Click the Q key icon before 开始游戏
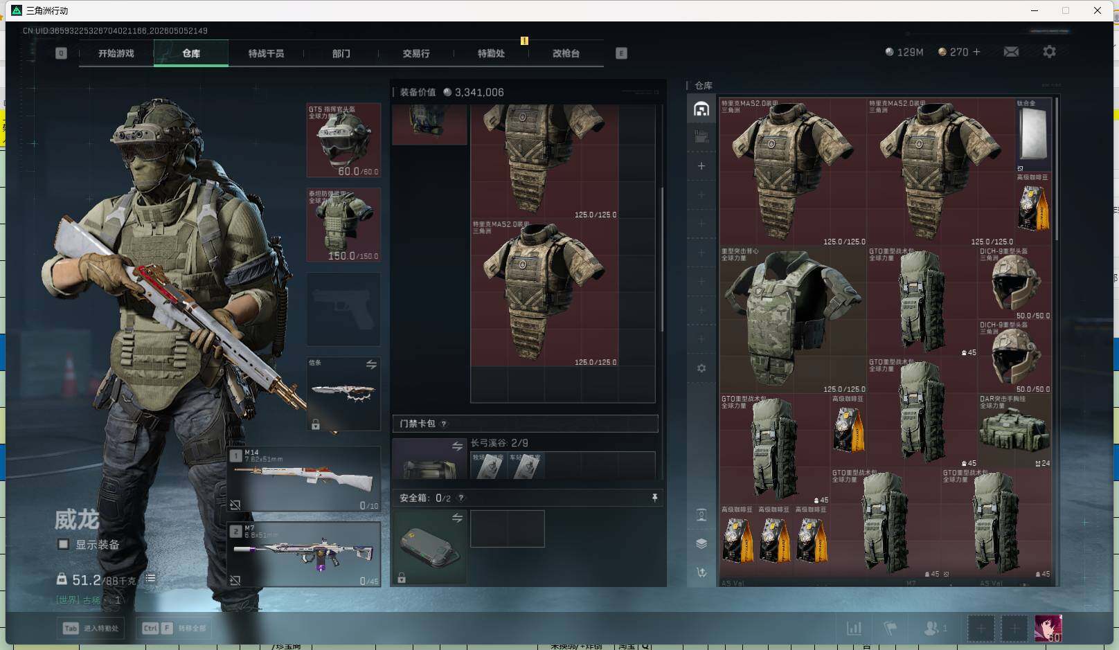Viewport: 1119px width, 650px height. (61, 53)
